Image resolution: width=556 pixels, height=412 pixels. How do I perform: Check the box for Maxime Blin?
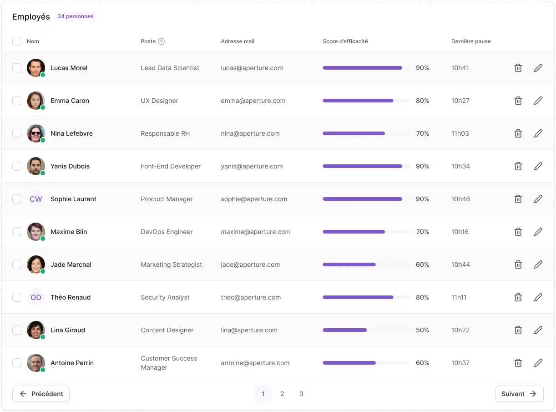tap(17, 232)
